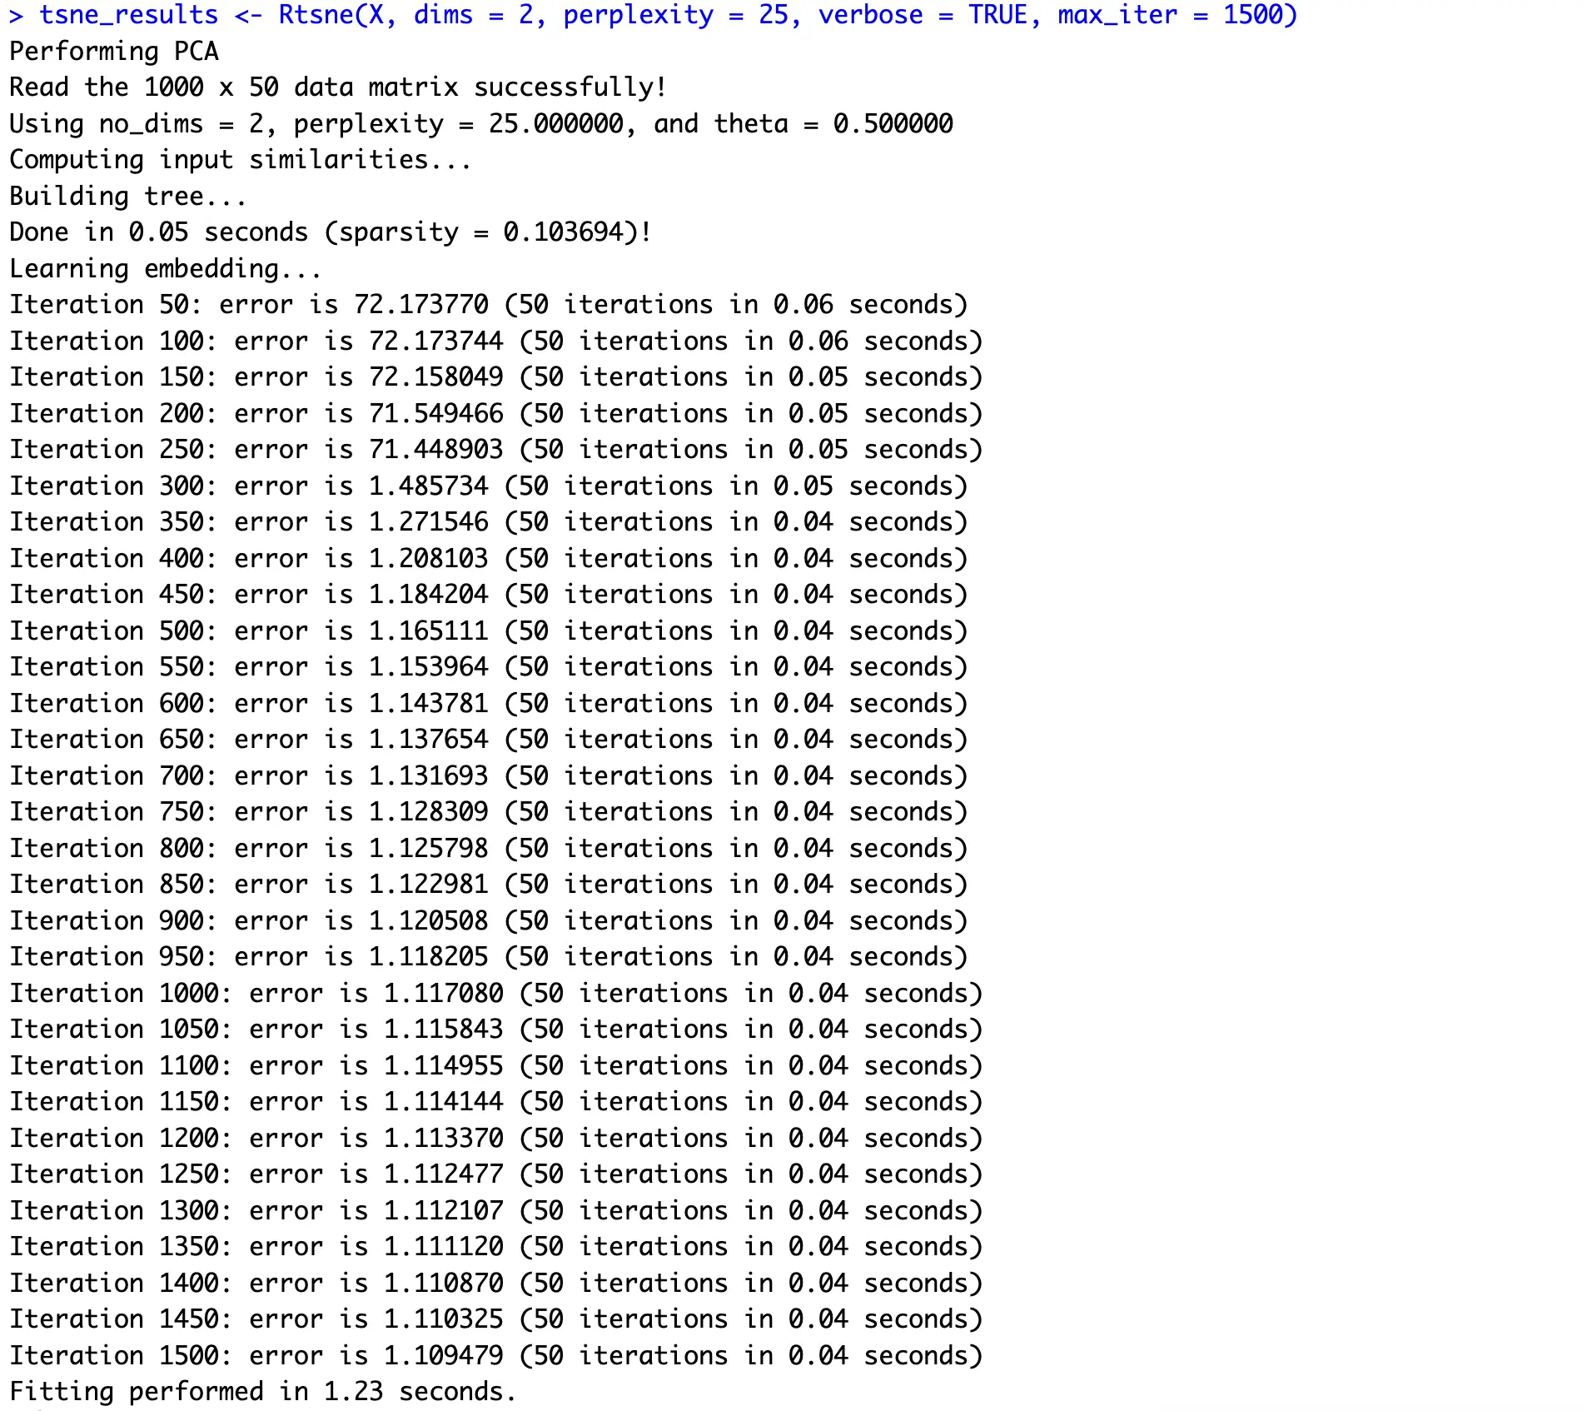Click the Iteration 450 error 1.184204 line

pos(489,595)
